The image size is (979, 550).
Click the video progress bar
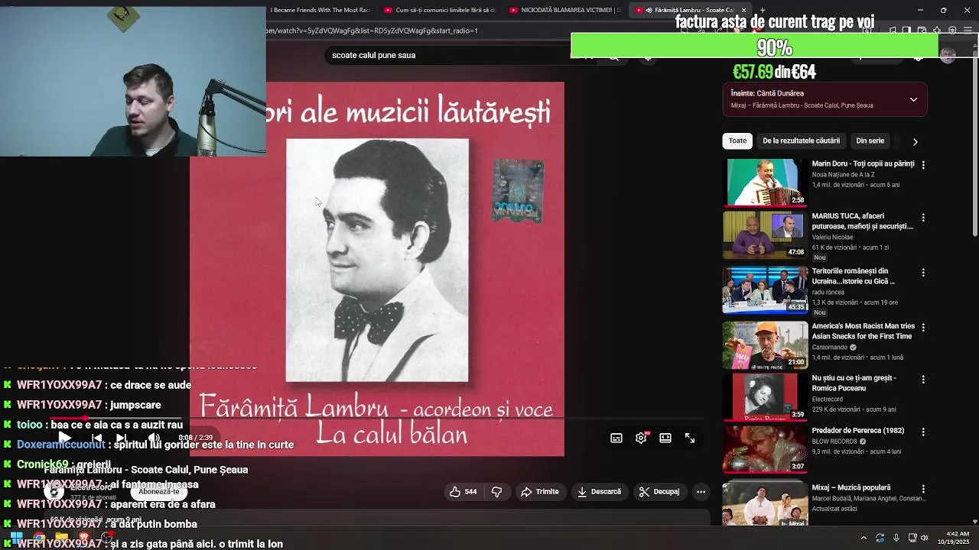pos(377,419)
